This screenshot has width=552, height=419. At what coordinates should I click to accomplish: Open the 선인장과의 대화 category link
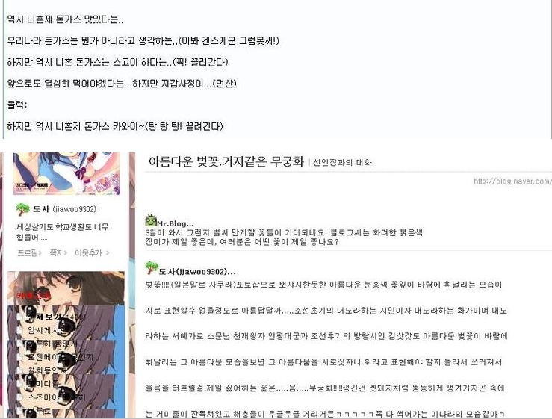342,162
